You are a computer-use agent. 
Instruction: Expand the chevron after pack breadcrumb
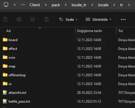pos(66,5)
